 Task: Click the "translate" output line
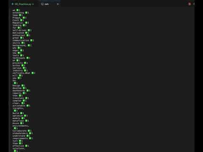click(x=21, y=98)
